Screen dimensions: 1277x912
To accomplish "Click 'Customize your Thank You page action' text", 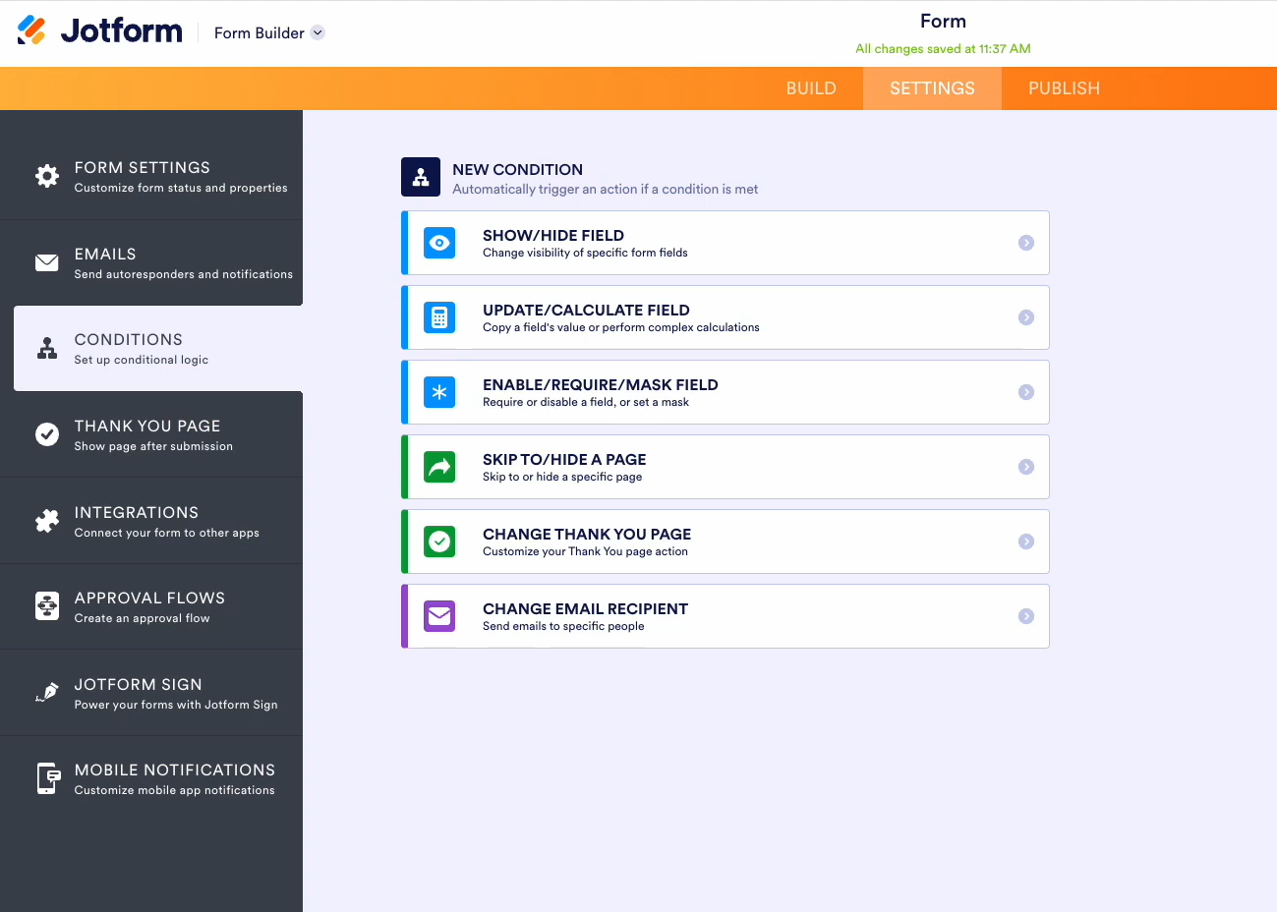I will pyautogui.click(x=585, y=551).
